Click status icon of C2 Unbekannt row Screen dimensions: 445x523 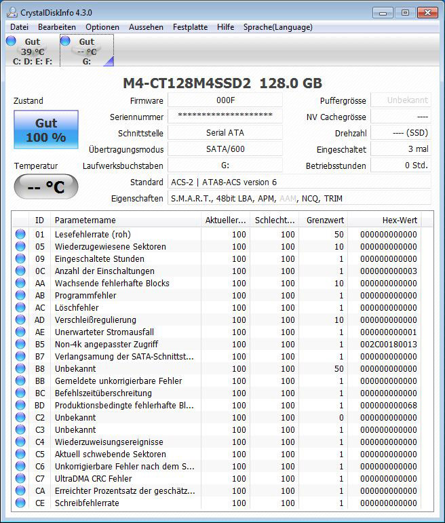coord(20,417)
